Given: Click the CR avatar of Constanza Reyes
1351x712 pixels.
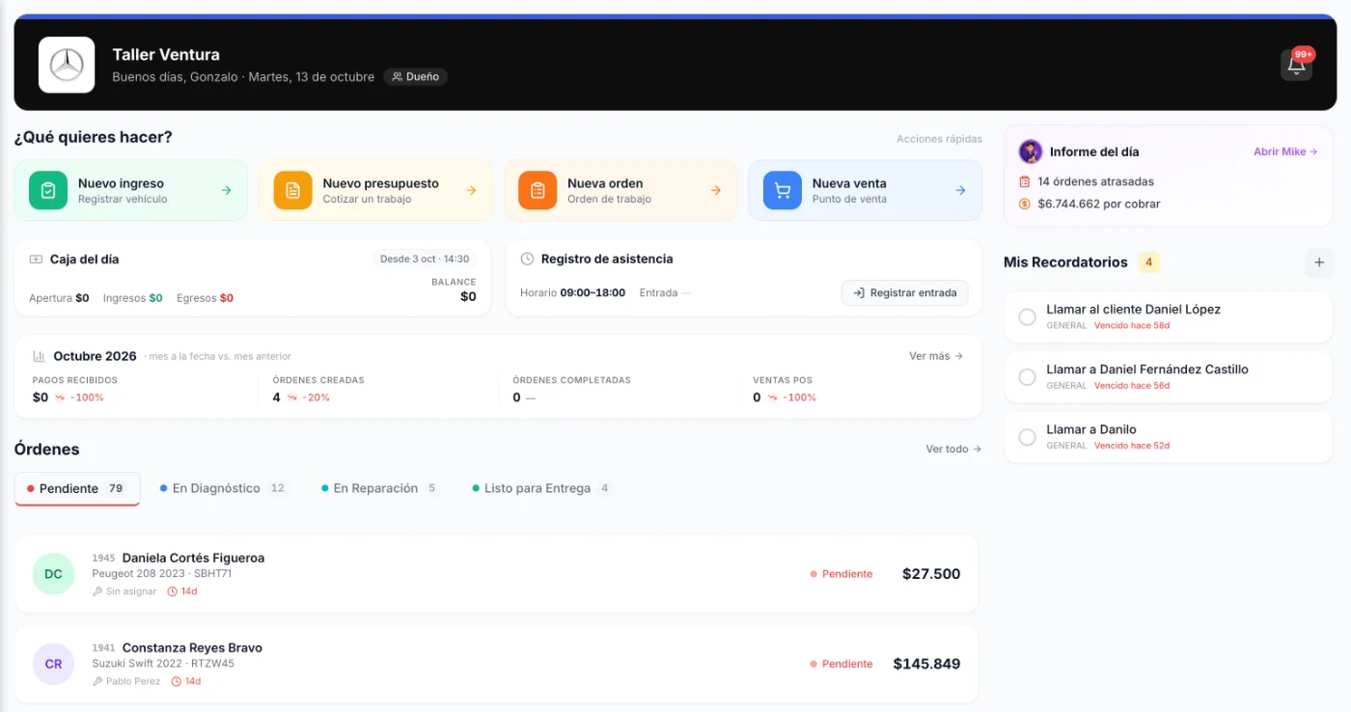Looking at the screenshot, I should click(x=53, y=664).
